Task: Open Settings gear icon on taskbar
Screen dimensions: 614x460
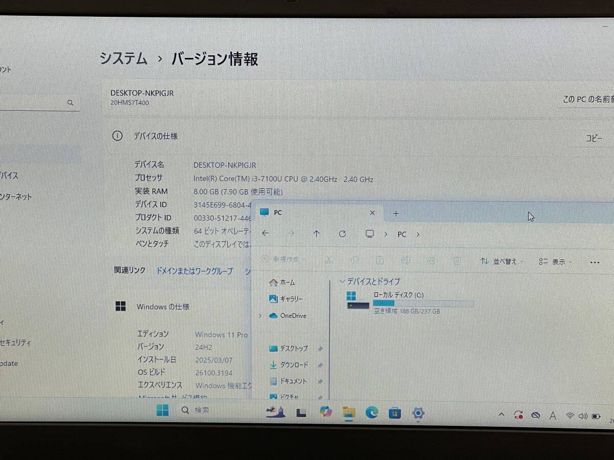Action: 418,413
